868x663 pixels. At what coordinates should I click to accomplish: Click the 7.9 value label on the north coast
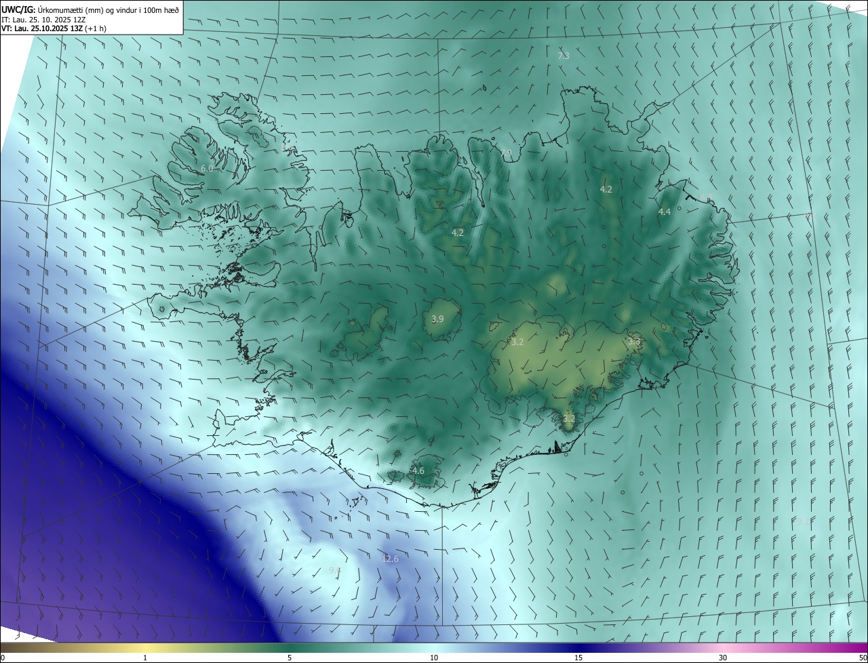point(507,153)
